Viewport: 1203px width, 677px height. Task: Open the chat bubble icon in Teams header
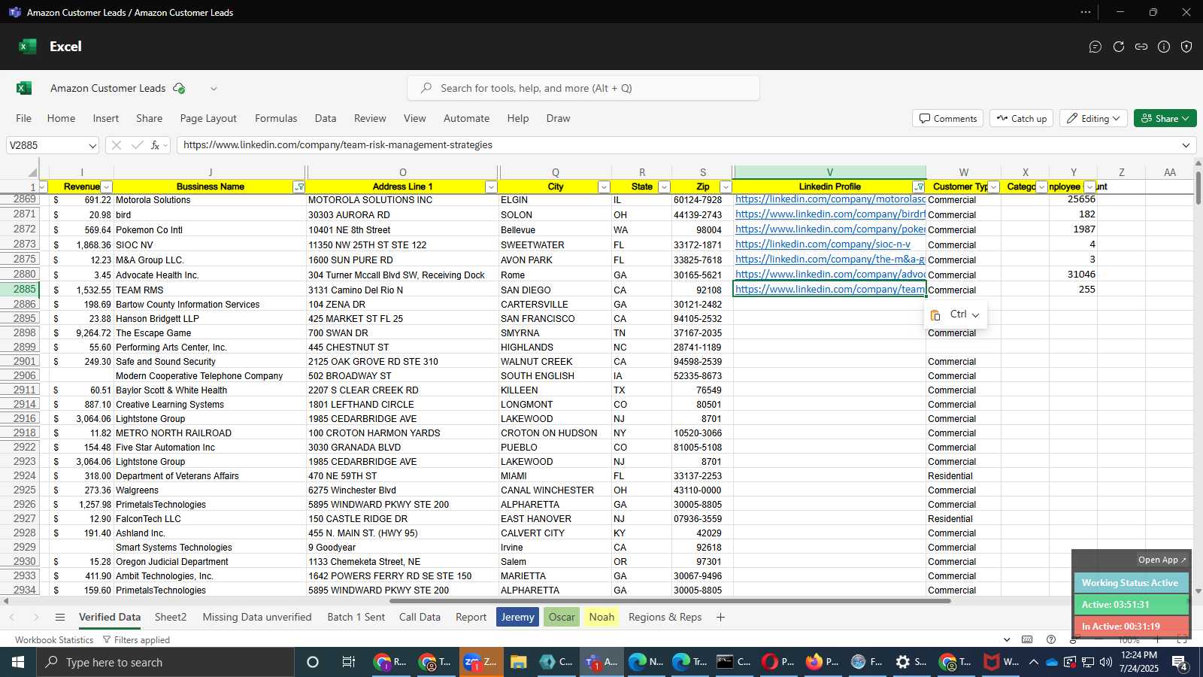click(1095, 47)
